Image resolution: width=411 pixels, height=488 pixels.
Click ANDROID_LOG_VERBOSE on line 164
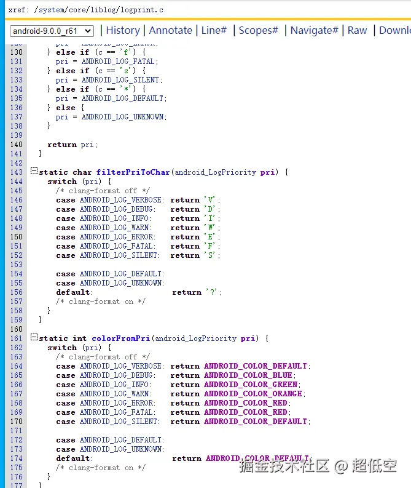[x=120, y=366]
